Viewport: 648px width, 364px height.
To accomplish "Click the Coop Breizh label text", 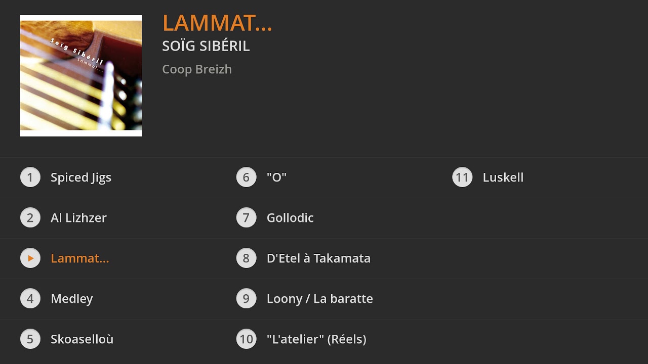I will coord(197,69).
